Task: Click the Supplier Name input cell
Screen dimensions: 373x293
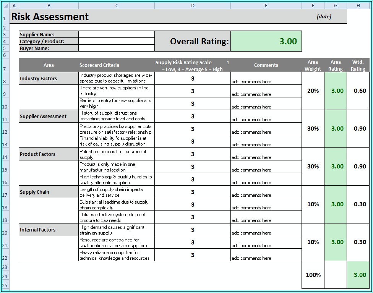Action: (x=117, y=34)
